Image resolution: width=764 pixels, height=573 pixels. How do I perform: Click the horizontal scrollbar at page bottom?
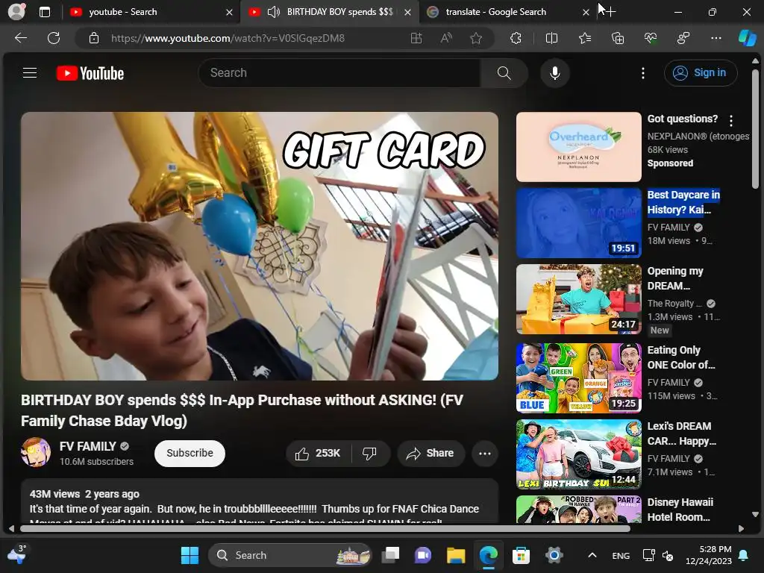coord(325,528)
